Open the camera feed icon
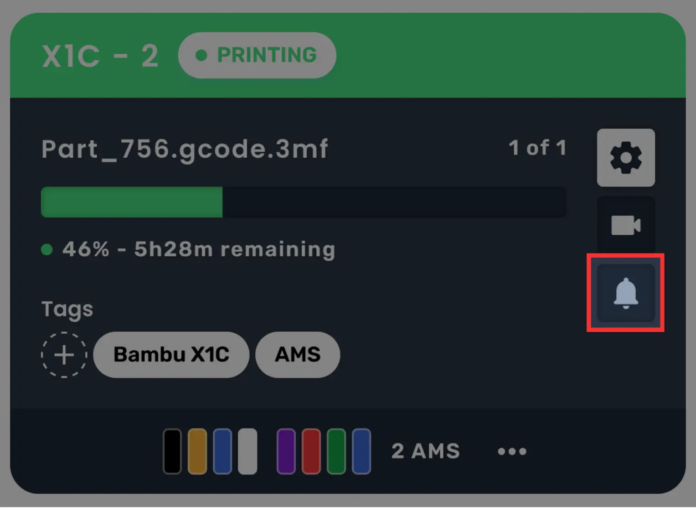 click(x=626, y=225)
